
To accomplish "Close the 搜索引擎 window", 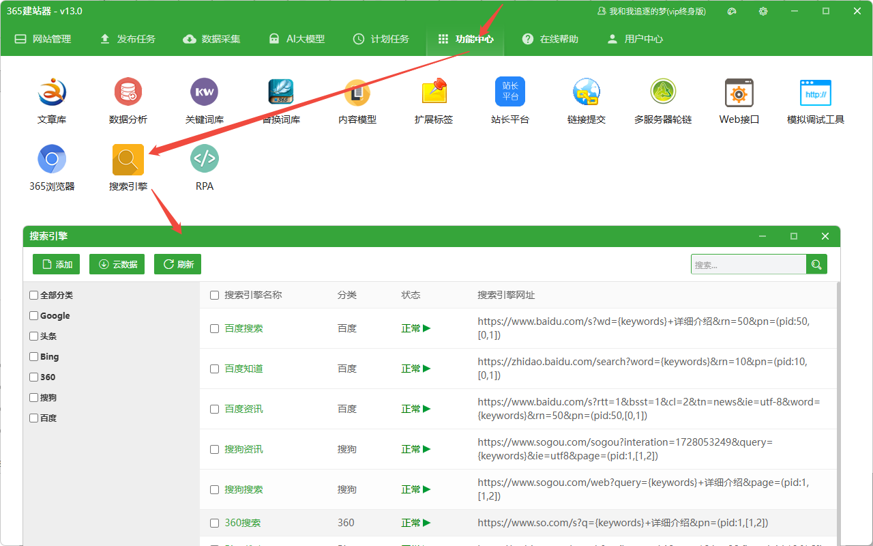I will click(x=825, y=236).
